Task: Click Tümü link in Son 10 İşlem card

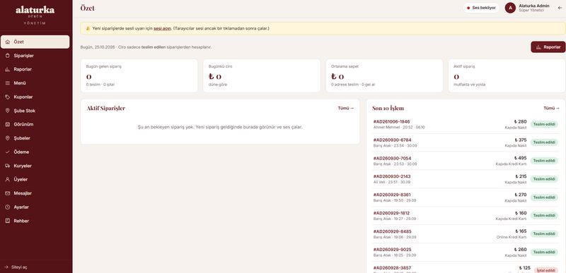Action: tap(552, 108)
